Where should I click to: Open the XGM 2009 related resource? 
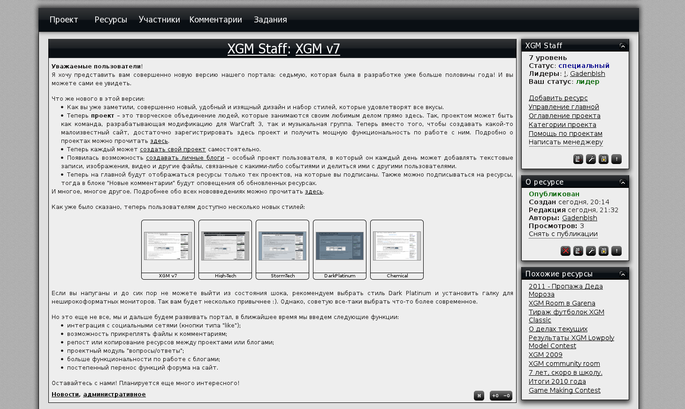coord(546,355)
